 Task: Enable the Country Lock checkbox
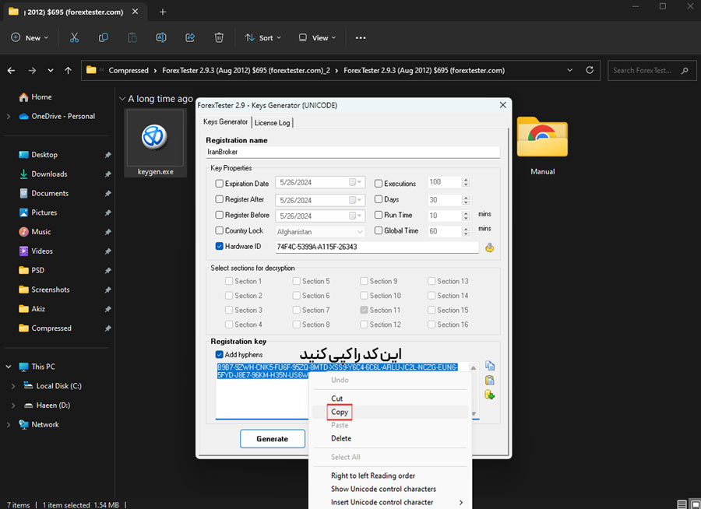coord(219,230)
